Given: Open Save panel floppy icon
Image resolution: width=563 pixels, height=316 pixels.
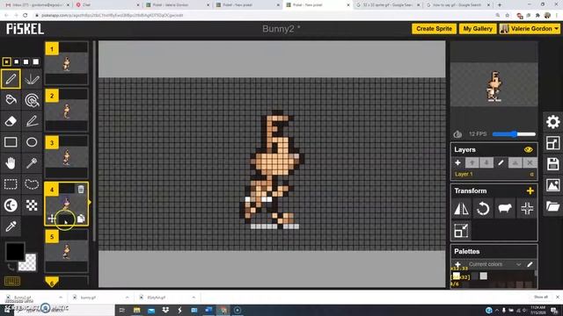Looking at the screenshot, I should [x=553, y=164].
